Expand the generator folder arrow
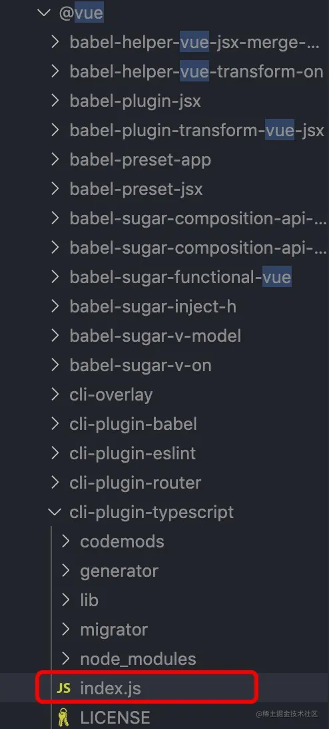Viewport: 329px width, 729px height. [65, 571]
